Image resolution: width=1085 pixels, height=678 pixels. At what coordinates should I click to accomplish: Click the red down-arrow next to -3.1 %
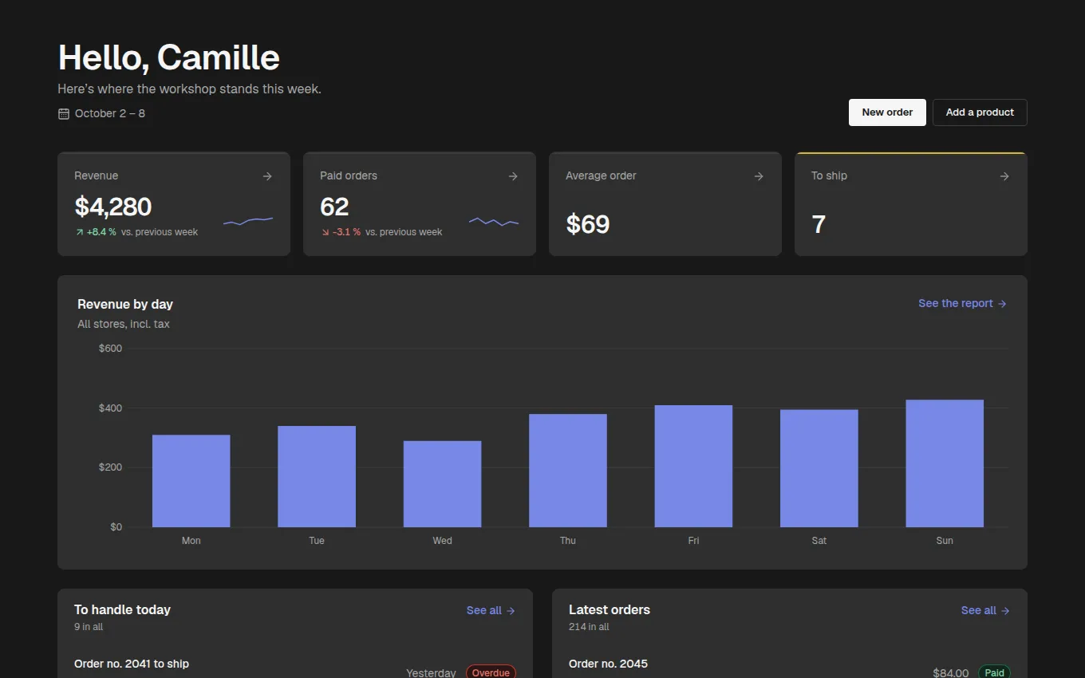(325, 232)
